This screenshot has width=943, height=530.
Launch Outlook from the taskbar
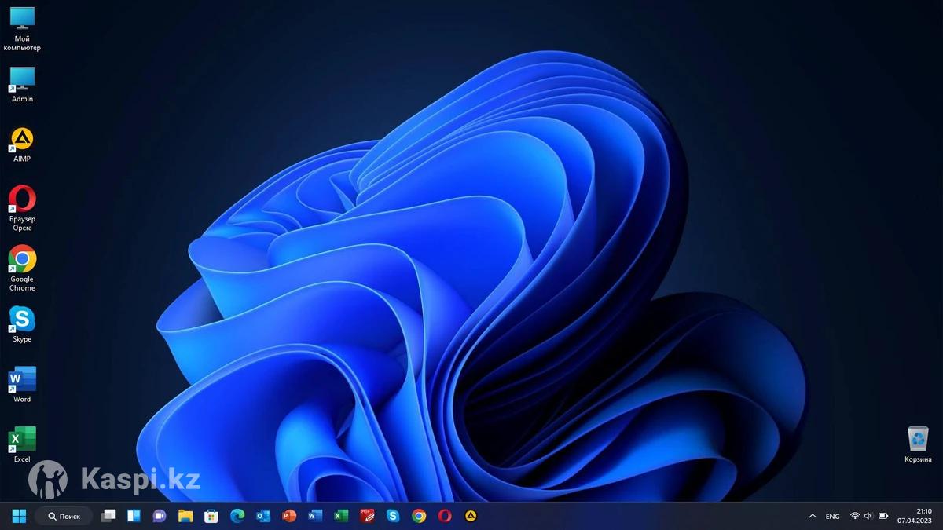click(x=263, y=516)
